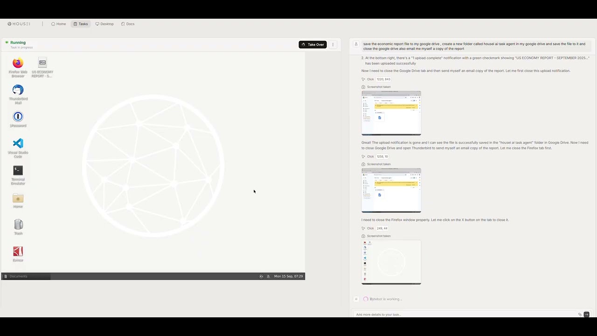Click the send arrow button in the message box
The width and height of the screenshot is (597, 336).
586,315
